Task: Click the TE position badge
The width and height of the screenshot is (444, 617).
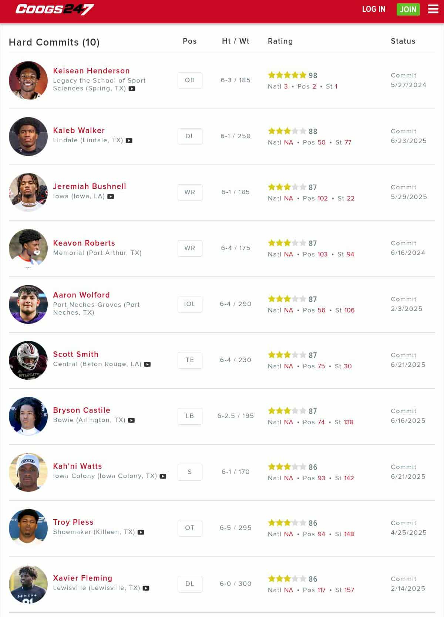Action: (x=190, y=360)
